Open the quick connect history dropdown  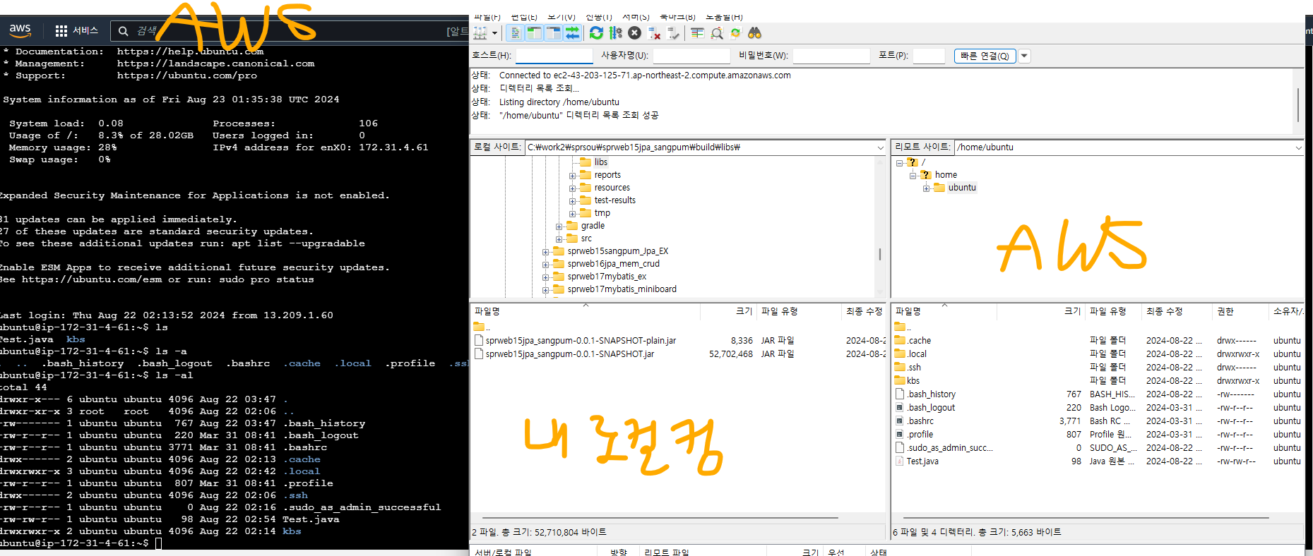(x=1024, y=56)
